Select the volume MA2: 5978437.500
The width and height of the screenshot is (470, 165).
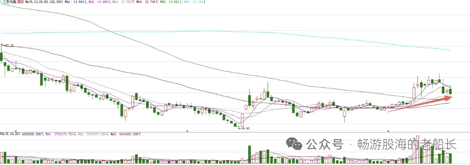click(92, 134)
